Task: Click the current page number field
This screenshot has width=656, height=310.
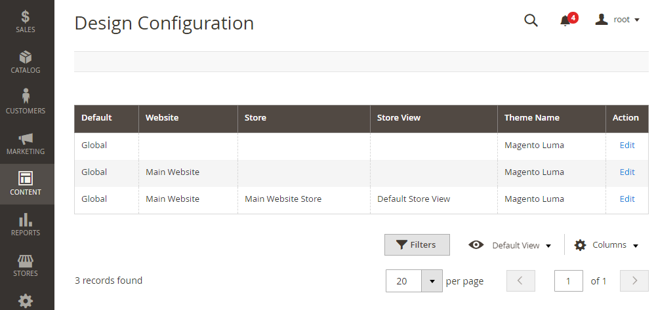Action: pyautogui.click(x=568, y=281)
